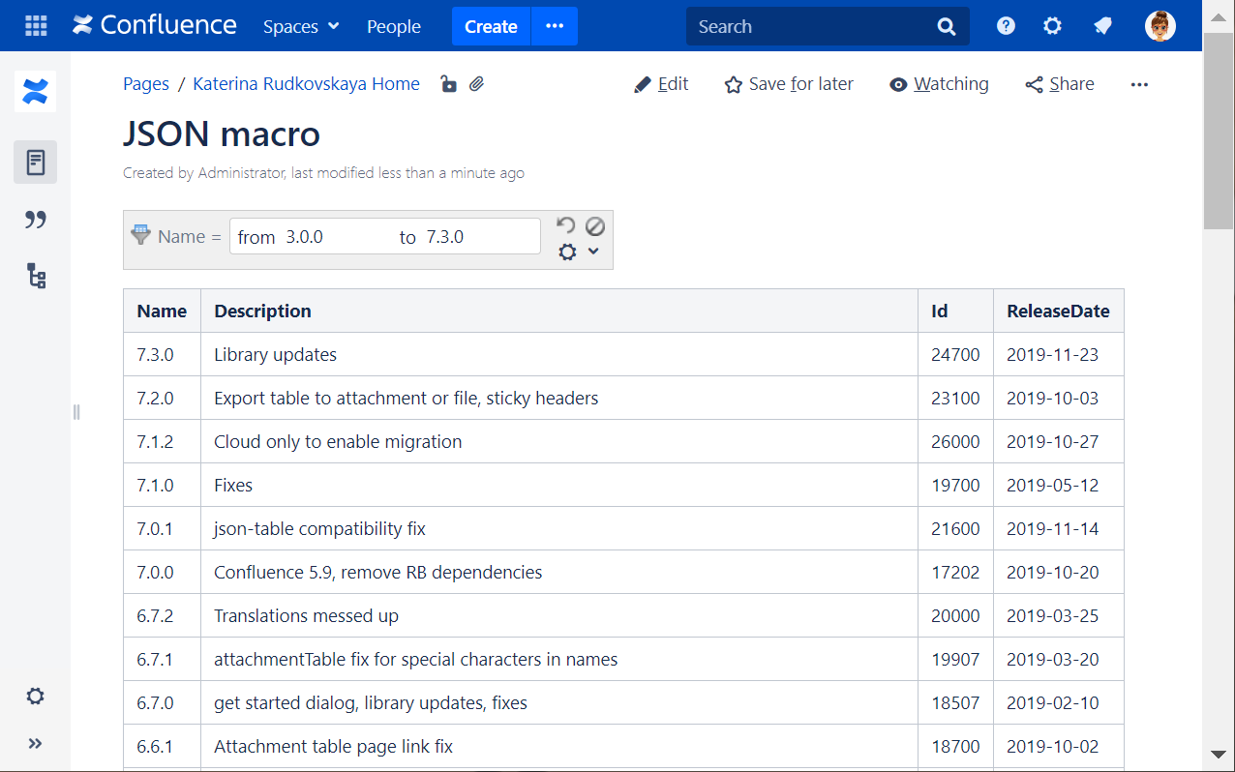Open Katerina Rudkovskaya Home breadcrumb link
Image resolution: width=1235 pixels, height=772 pixels.
(x=306, y=84)
